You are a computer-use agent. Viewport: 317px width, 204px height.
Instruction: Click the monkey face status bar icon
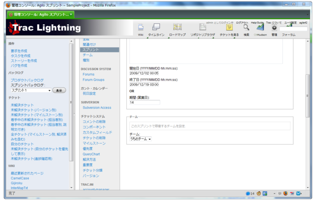[x=259, y=194]
